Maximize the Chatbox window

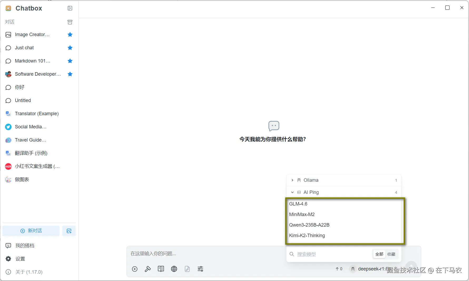[x=447, y=8]
